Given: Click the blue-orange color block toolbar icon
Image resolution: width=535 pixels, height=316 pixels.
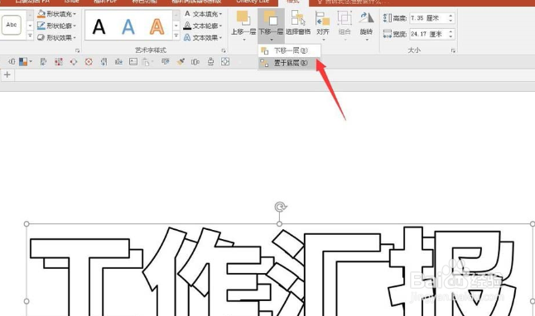Looking at the screenshot, I should tap(23, 62).
